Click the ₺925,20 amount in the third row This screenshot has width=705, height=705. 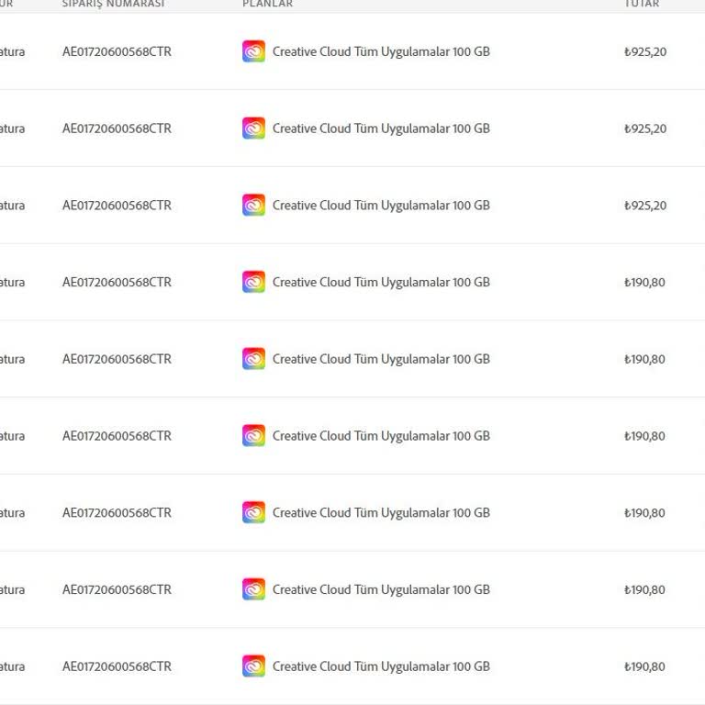645,206
